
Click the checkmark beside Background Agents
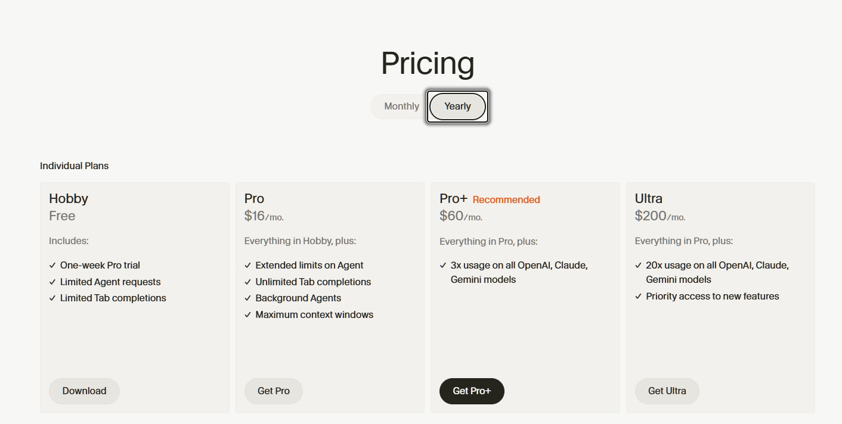pos(247,298)
